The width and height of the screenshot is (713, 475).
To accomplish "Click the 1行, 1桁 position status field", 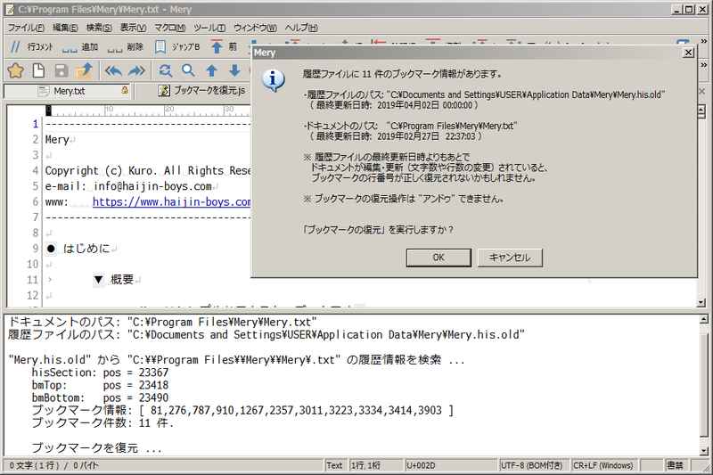I will (x=375, y=465).
